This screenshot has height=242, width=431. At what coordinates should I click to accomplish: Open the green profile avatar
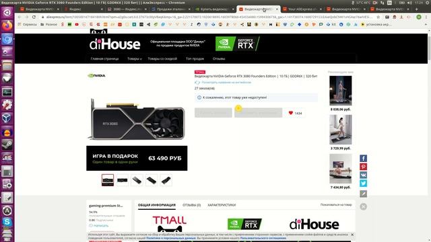tap(419, 17)
